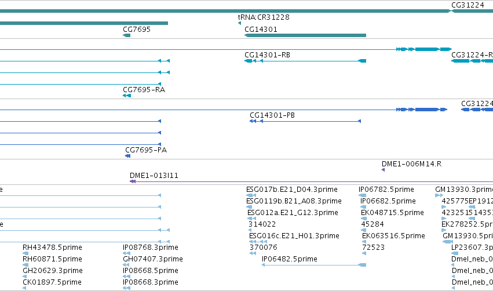This screenshot has height=291, width=493.
Task: Select the IP08768.3prime EST label
Action: click(151, 248)
